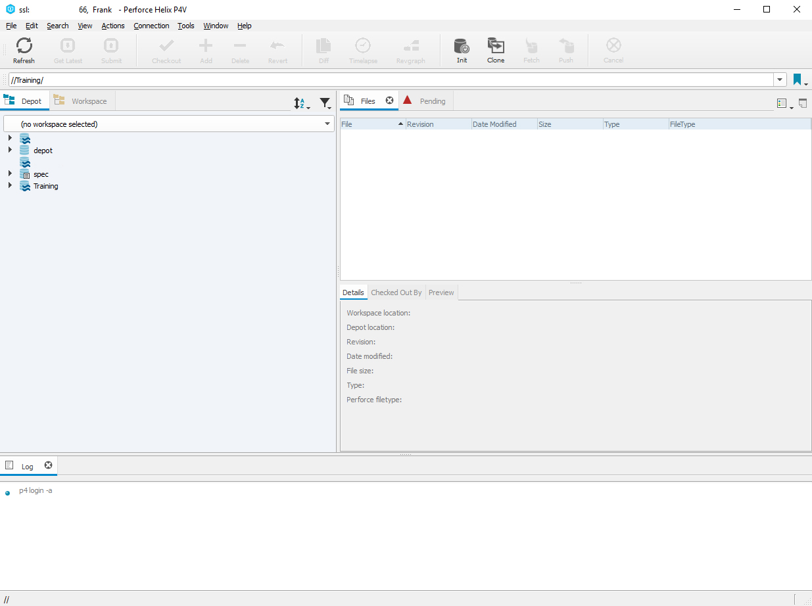Sort by the Size column header
Screen dimensions: 812x606
(569, 124)
